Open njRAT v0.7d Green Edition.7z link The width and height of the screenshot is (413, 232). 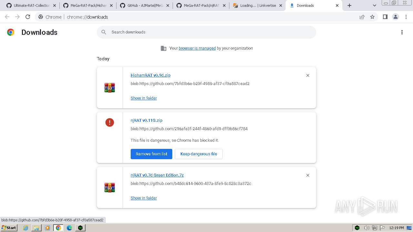(157, 175)
